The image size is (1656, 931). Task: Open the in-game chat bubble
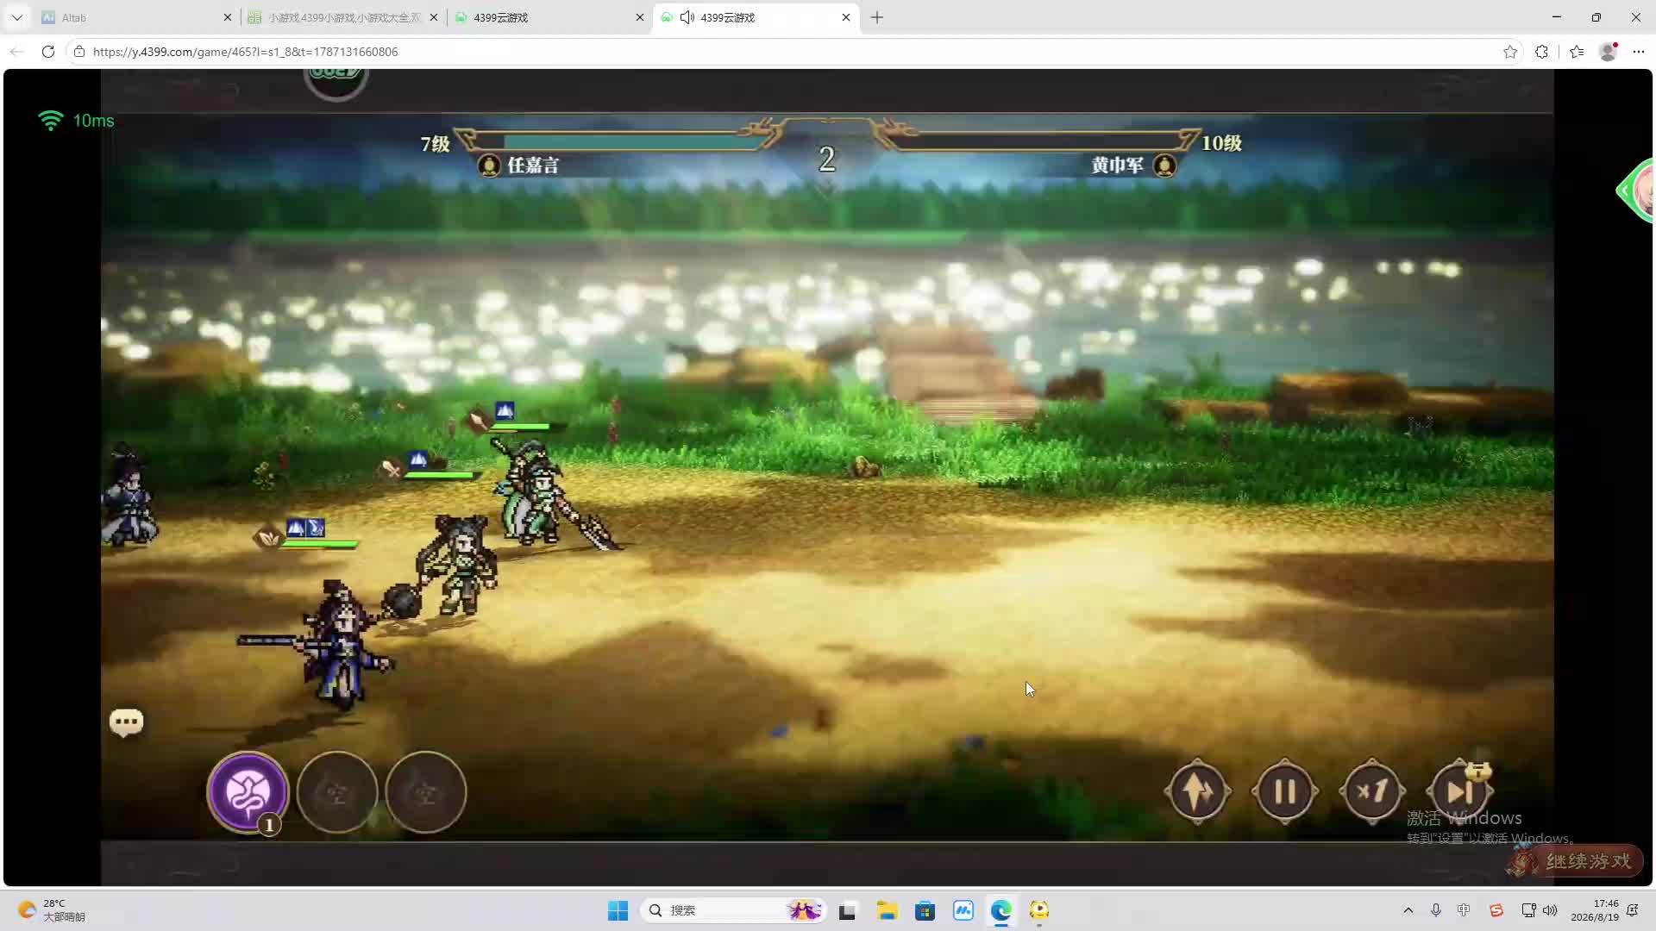pyautogui.click(x=126, y=722)
